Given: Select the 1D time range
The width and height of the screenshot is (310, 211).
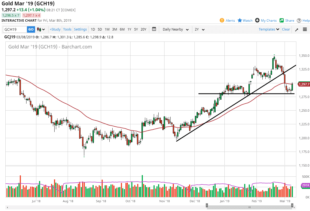Looking at the screenshot, I should tap(93, 29).
